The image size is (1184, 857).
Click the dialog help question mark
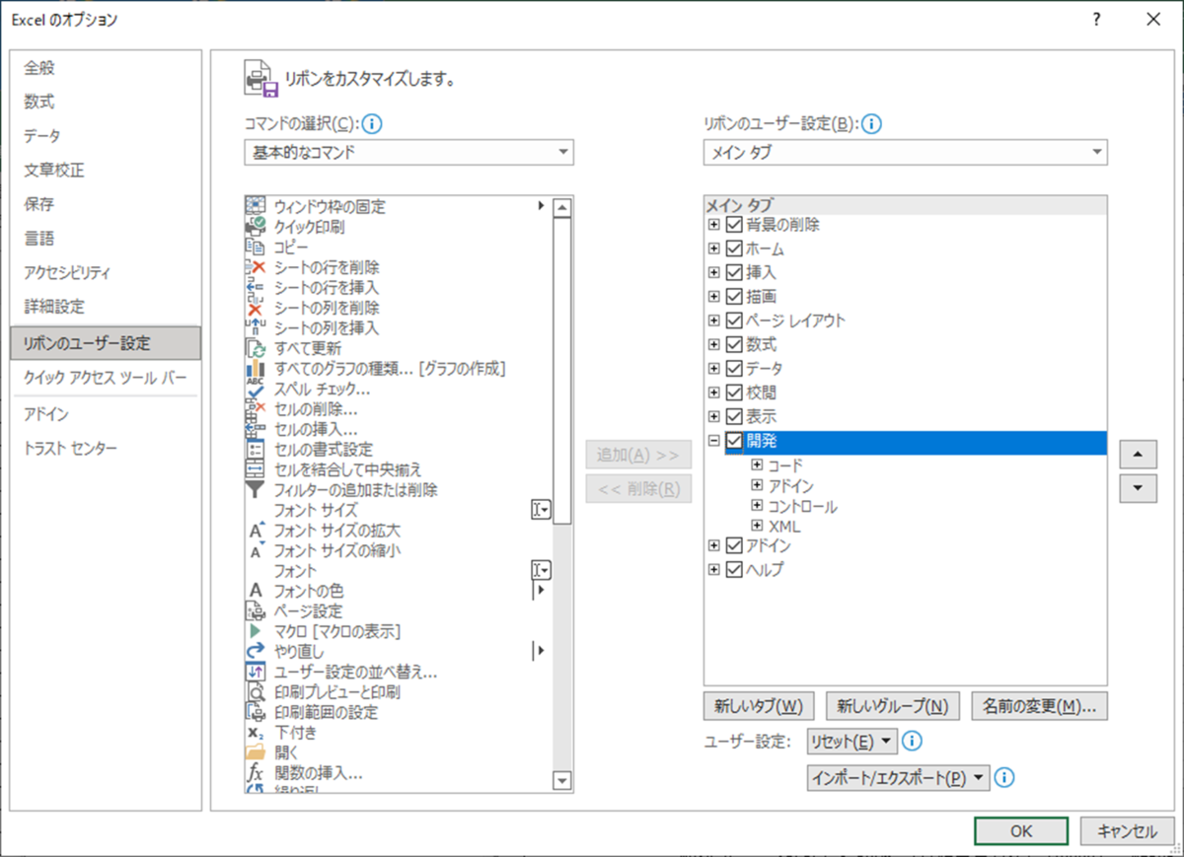[1096, 19]
